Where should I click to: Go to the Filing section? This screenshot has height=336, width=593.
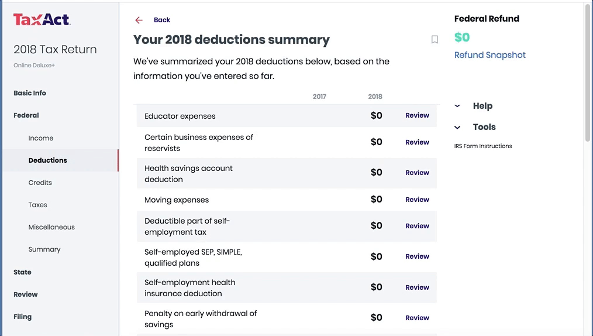tap(22, 317)
